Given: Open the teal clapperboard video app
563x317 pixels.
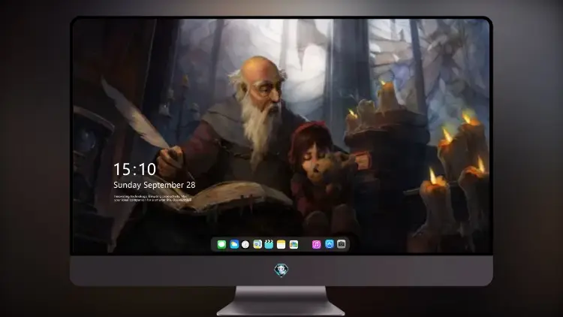Looking at the screenshot, I should 269,244.
